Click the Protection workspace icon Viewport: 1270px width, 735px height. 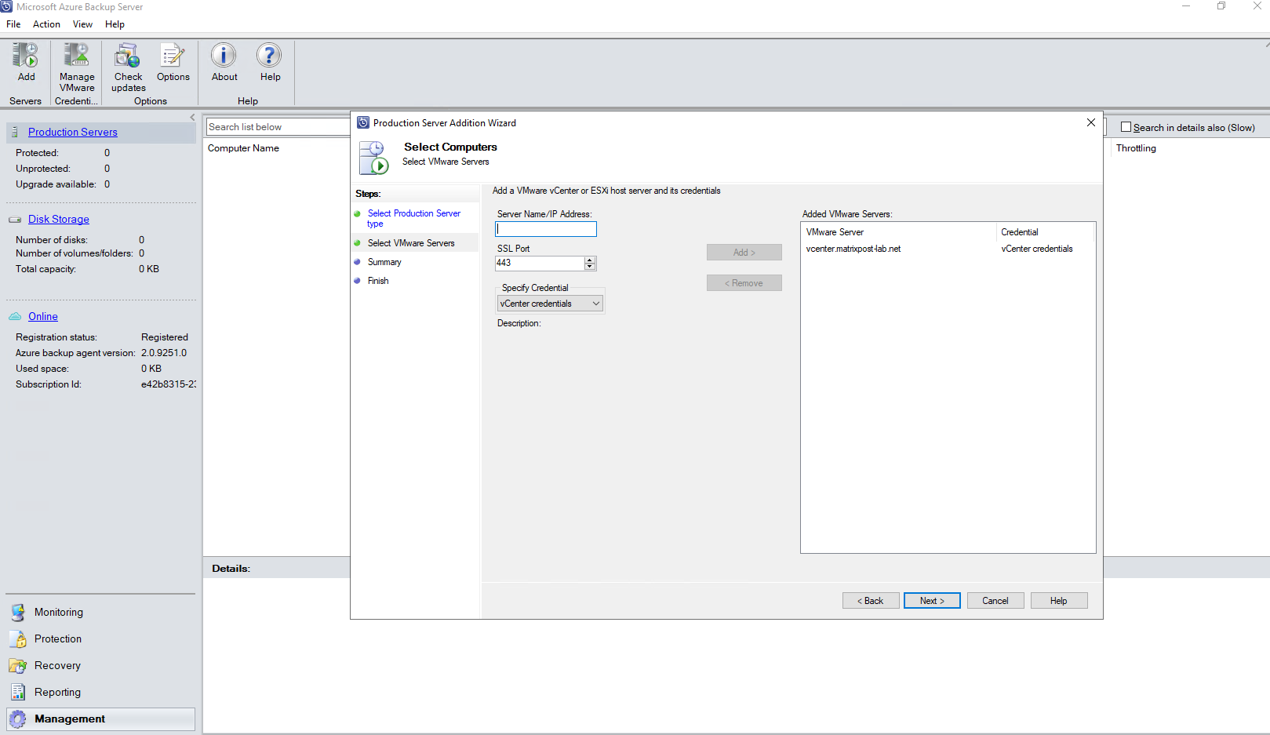[x=18, y=639]
